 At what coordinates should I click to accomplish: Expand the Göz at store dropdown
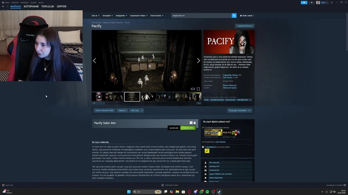point(95,16)
